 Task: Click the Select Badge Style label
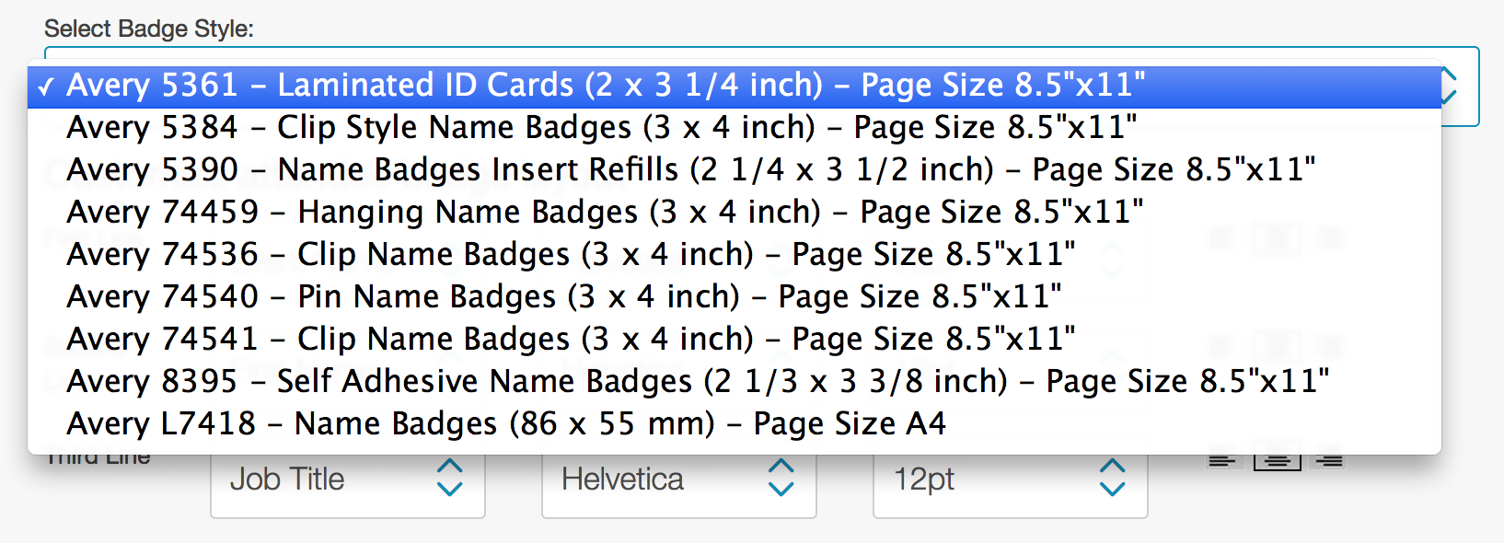coord(149,29)
